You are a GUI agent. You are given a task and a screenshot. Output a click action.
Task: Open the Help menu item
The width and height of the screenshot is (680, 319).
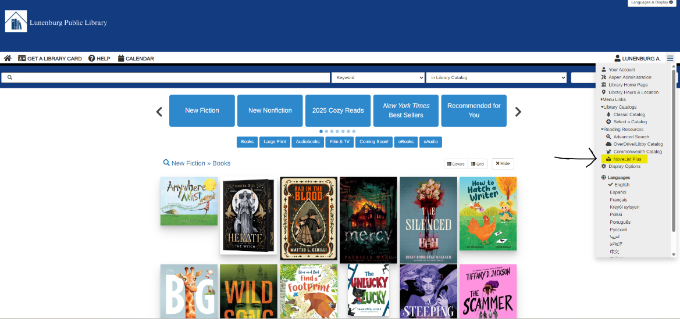99,59
